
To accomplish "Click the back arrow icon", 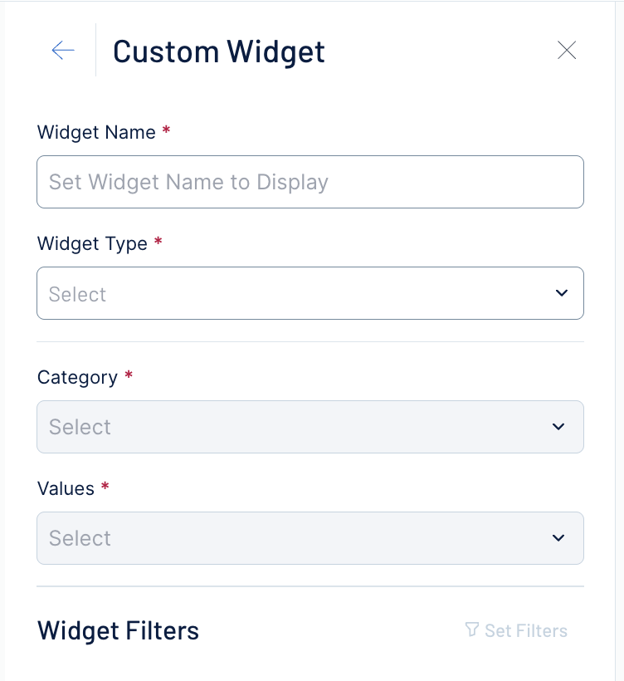I will [x=63, y=51].
